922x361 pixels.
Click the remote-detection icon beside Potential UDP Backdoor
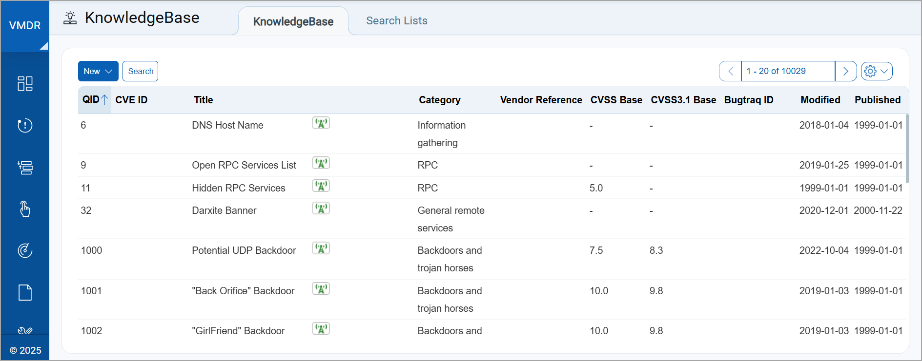click(x=321, y=248)
